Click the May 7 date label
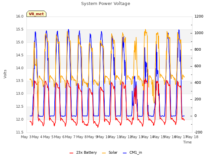 (70, 137)
